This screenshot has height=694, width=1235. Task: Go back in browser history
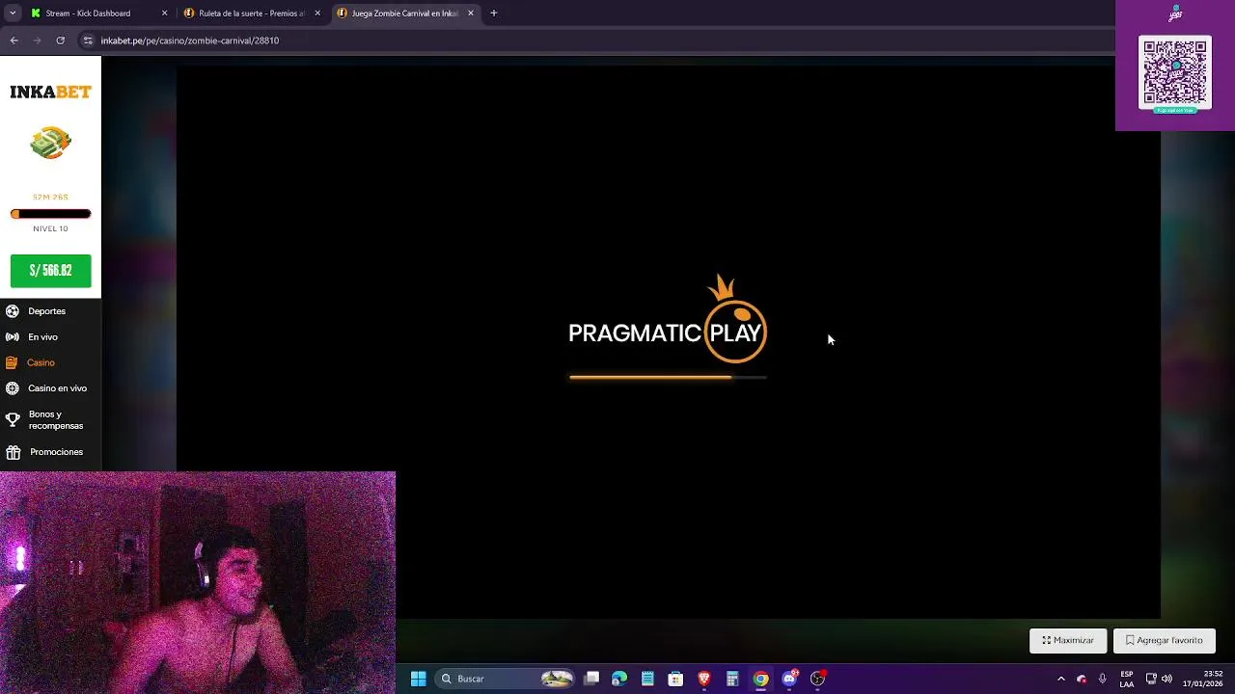click(14, 40)
